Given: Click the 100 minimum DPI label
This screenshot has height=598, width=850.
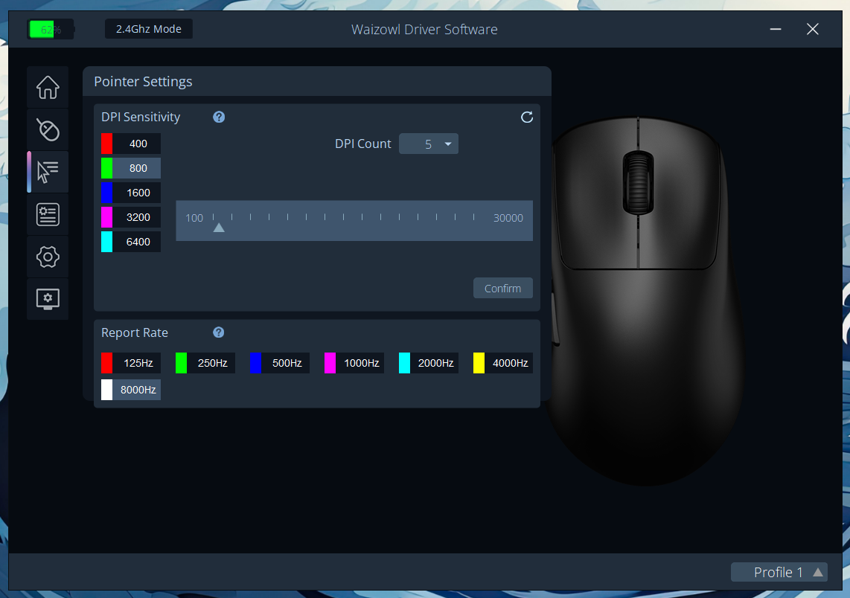Looking at the screenshot, I should click(x=194, y=218).
